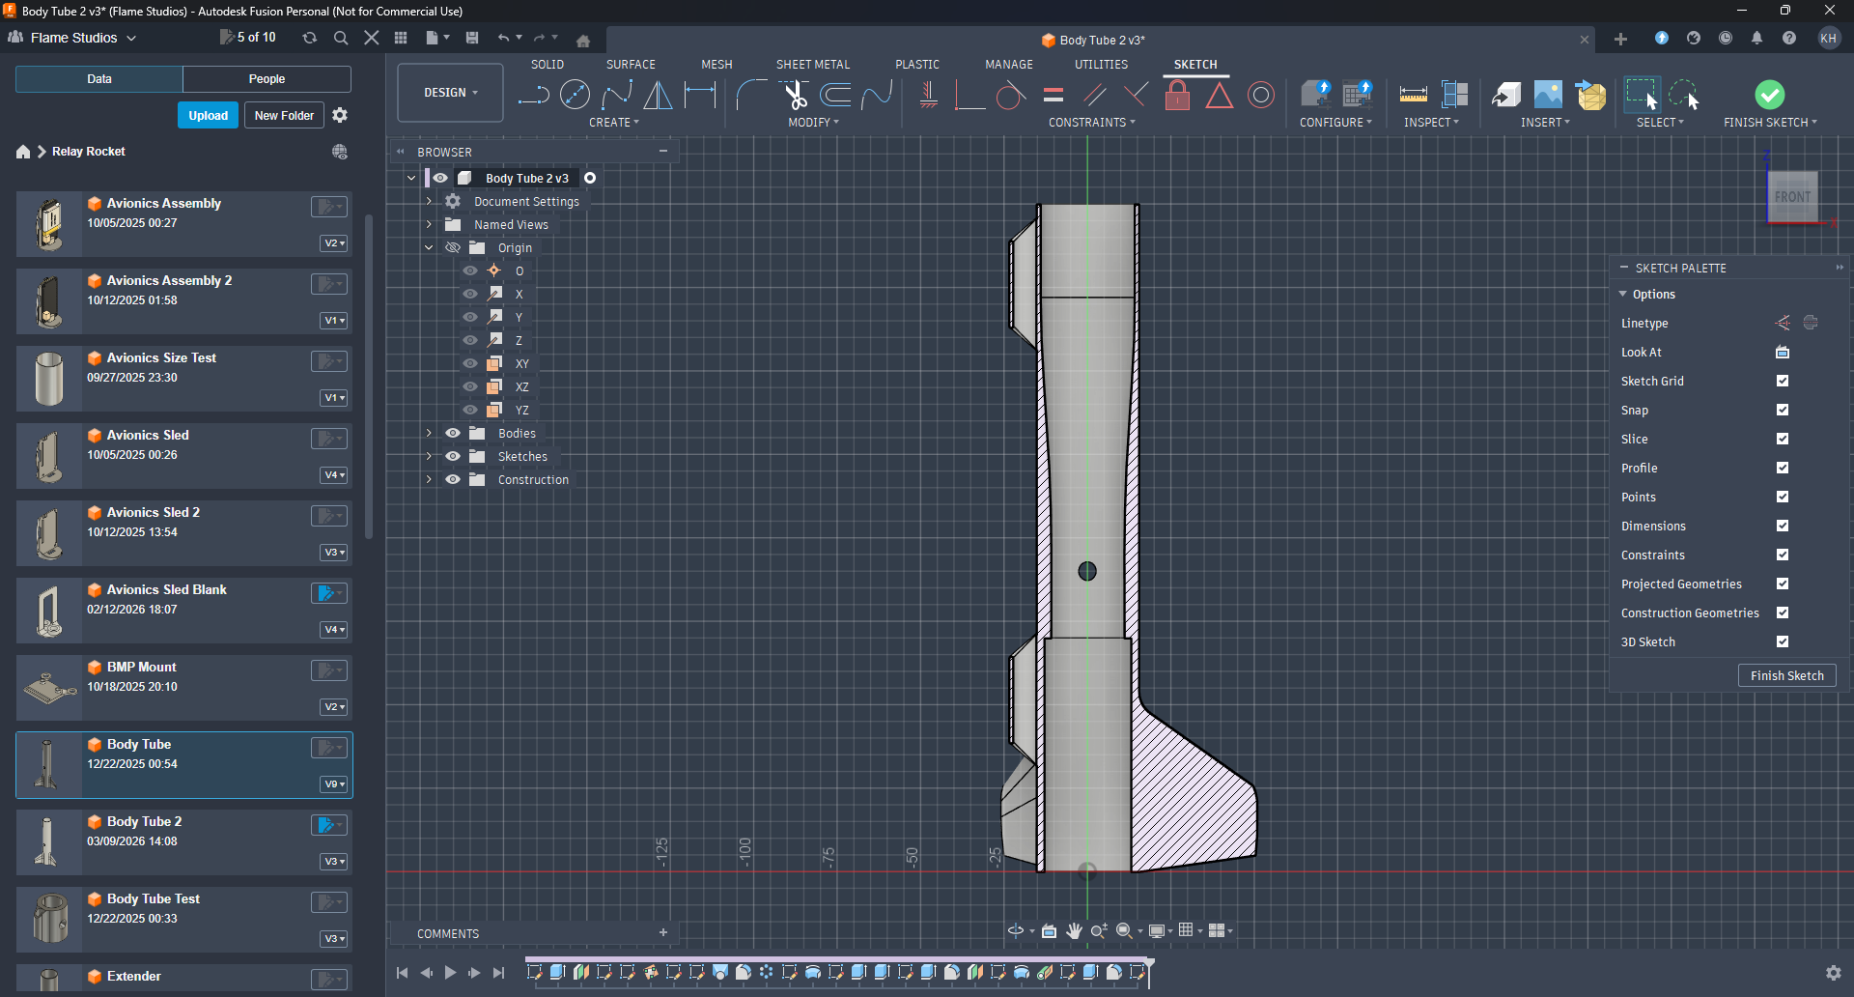This screenshot has width=1854, height=997.
Task: Switch to the SOLID tab
Action: pos(548,65)
